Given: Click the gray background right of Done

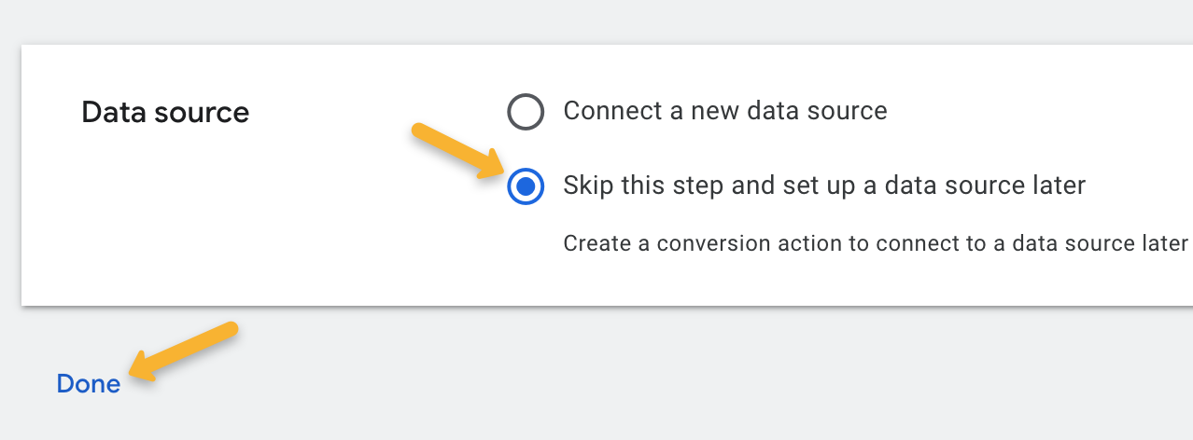Looking at the screenshot, I should (x=560, y=382).
